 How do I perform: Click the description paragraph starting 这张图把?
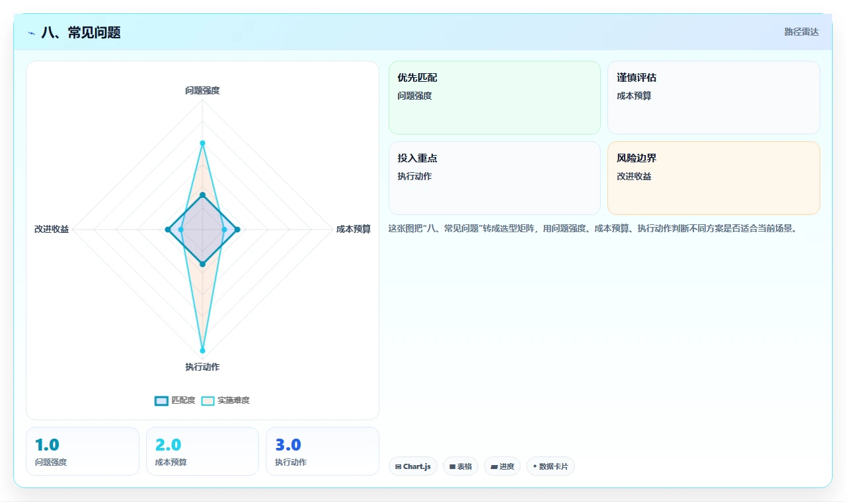click(x=594, y=229)
